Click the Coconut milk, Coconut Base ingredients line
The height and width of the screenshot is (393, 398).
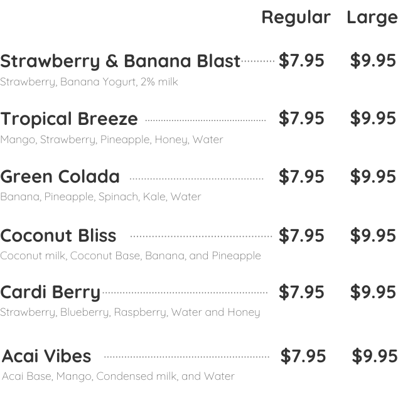[x=131, y=256]
